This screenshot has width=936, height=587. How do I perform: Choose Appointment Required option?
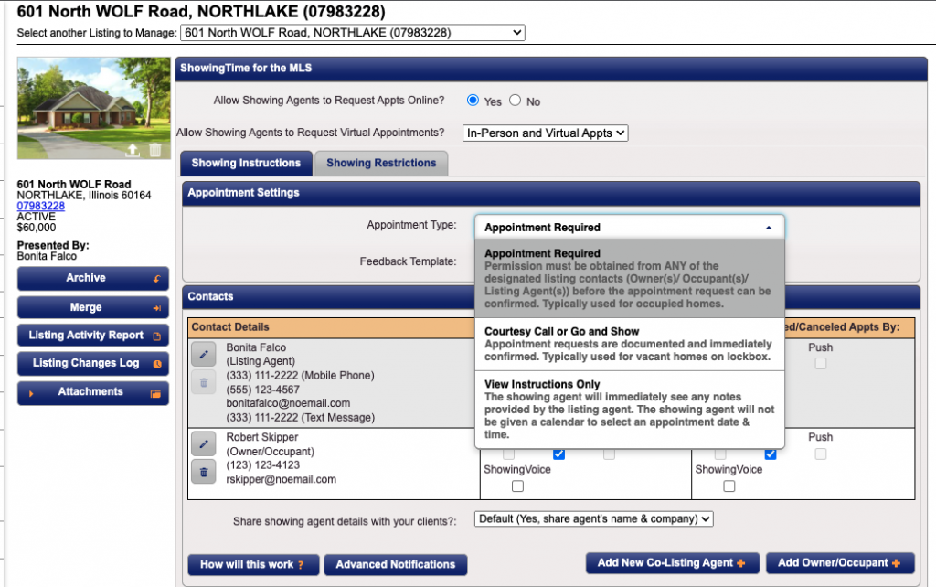click(630, 278)
